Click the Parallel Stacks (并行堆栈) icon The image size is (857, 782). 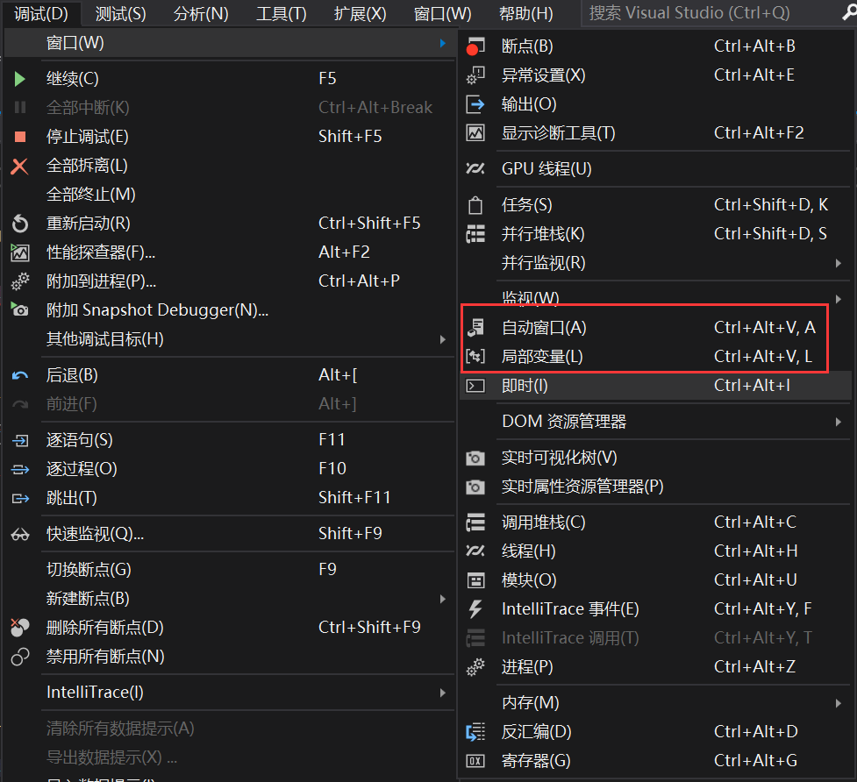[x=475, y=234]
